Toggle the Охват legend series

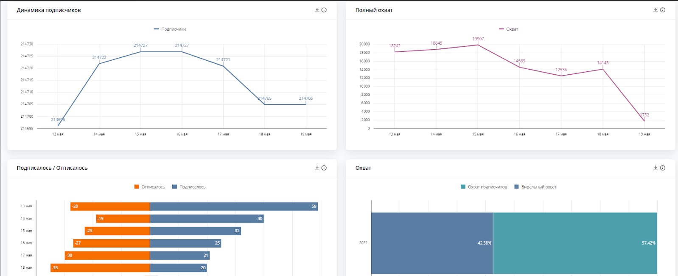tap(509, 29)
